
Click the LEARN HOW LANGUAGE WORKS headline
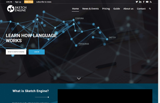31,38
